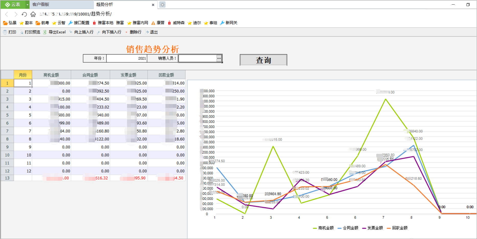Screen dimensions: 477x239
Task: Open the 勤丰 starred bookmark
Action: coord(26,23)
